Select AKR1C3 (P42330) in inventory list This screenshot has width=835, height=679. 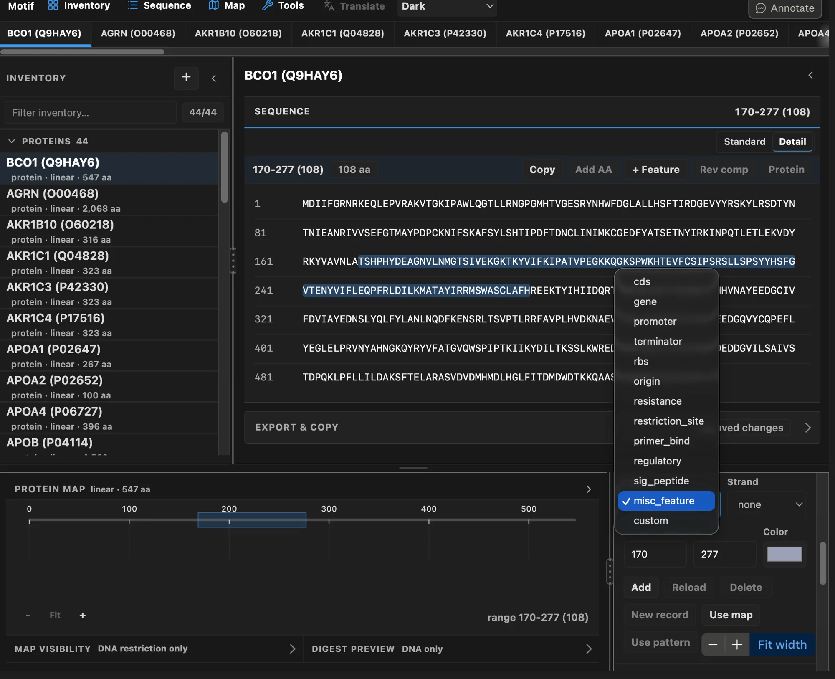coord(109,294)
